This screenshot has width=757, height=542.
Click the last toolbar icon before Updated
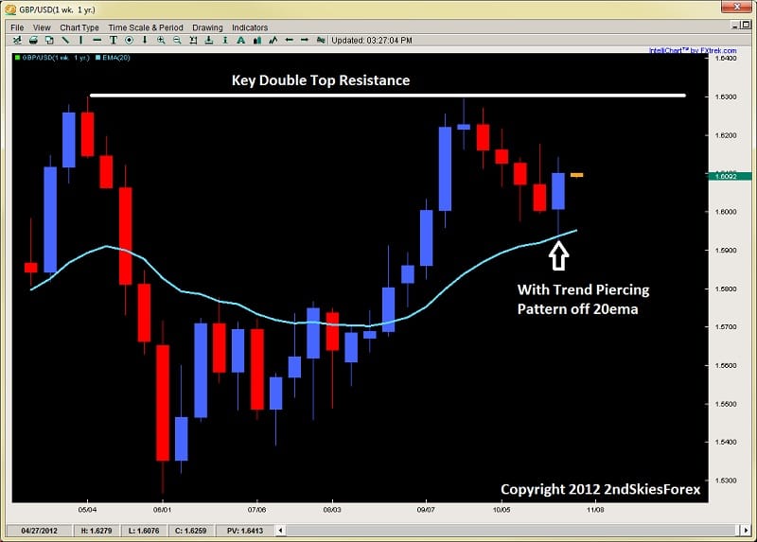point(321,41)
